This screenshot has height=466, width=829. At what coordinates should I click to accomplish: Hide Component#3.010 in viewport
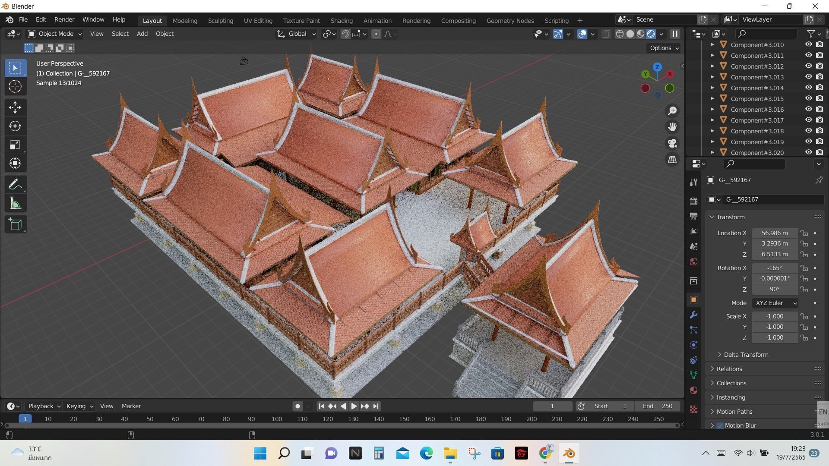[809, 44]
